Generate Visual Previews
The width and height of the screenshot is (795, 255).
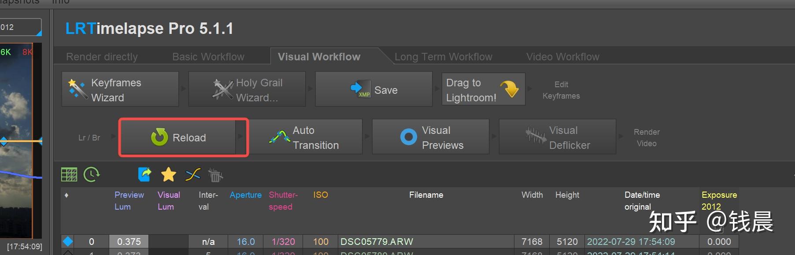pos(430,137)
